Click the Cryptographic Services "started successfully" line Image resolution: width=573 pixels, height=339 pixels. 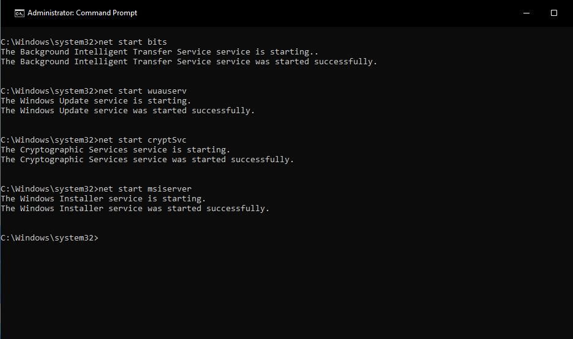tap(147, 160)
